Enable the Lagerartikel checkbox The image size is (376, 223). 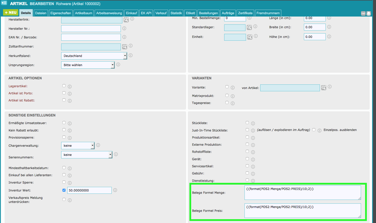64,86
